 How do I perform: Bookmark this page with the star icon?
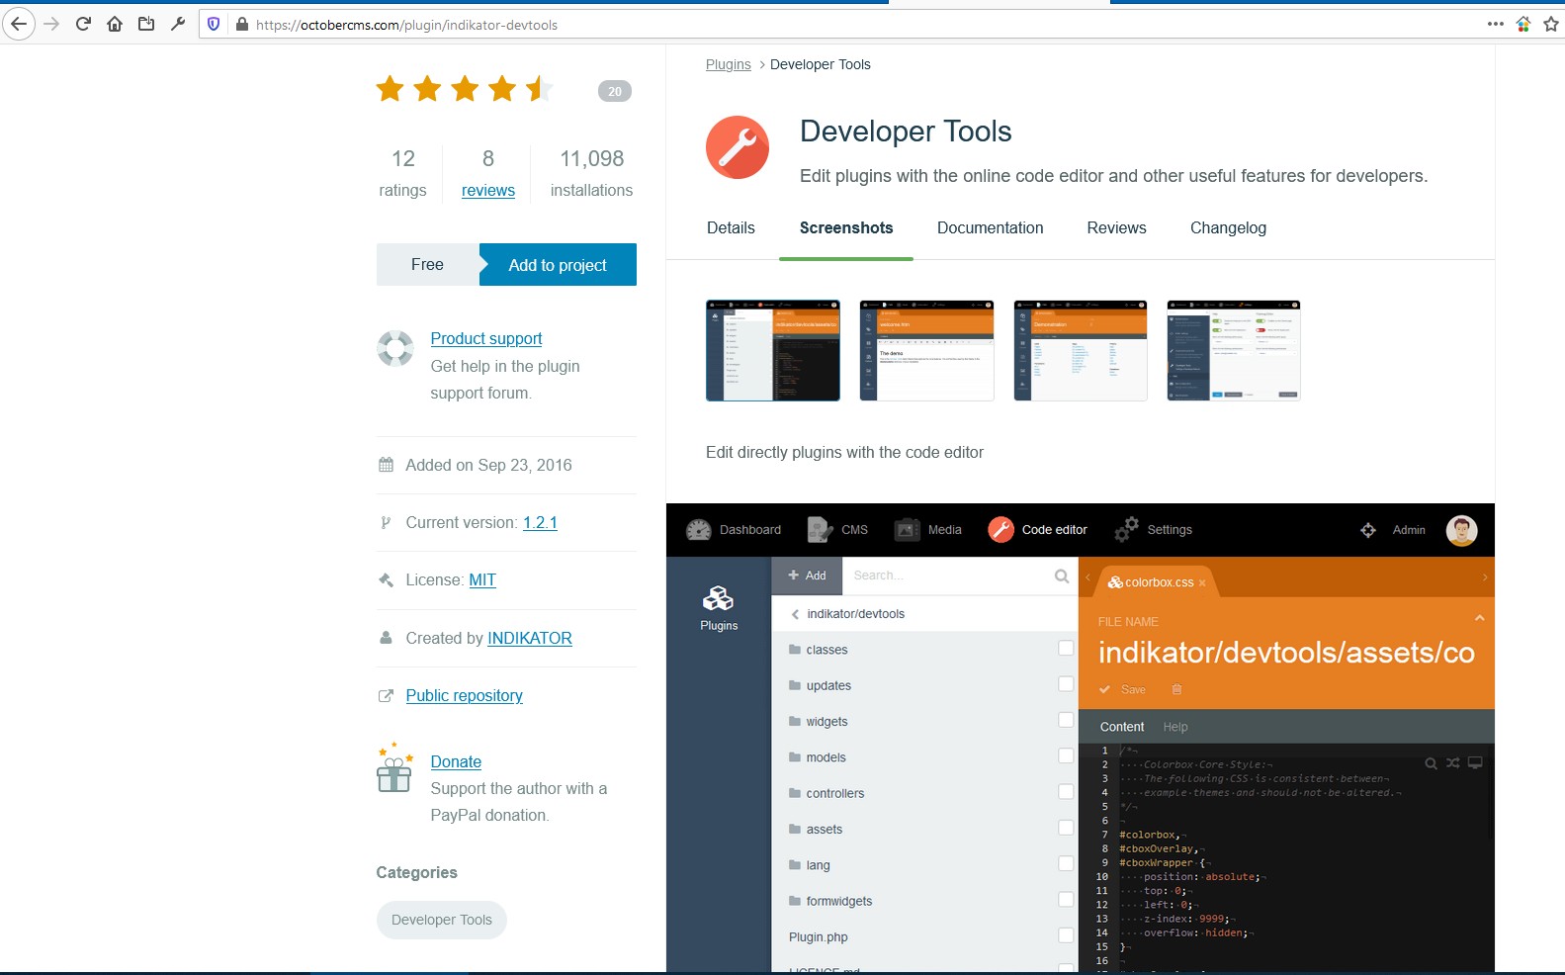click(x=1550, y=24)
